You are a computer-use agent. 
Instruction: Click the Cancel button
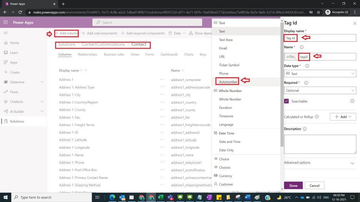click(314, 186)
